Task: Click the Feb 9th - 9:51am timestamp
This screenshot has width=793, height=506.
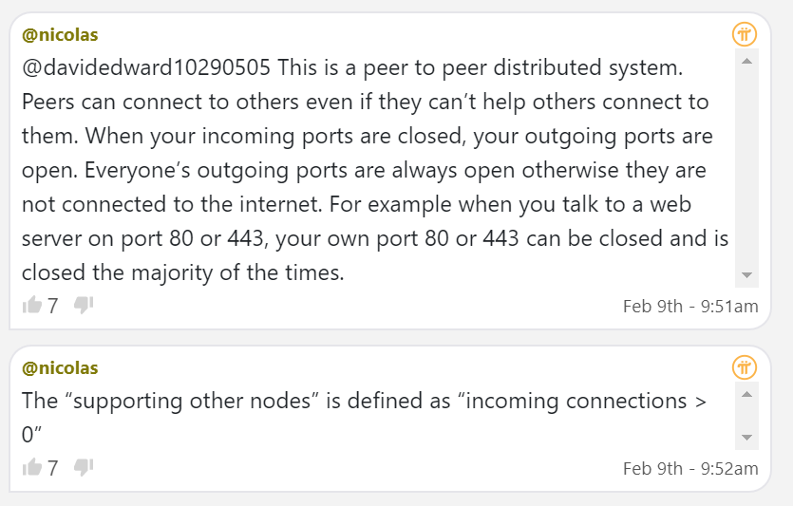Action: (690, 307)
